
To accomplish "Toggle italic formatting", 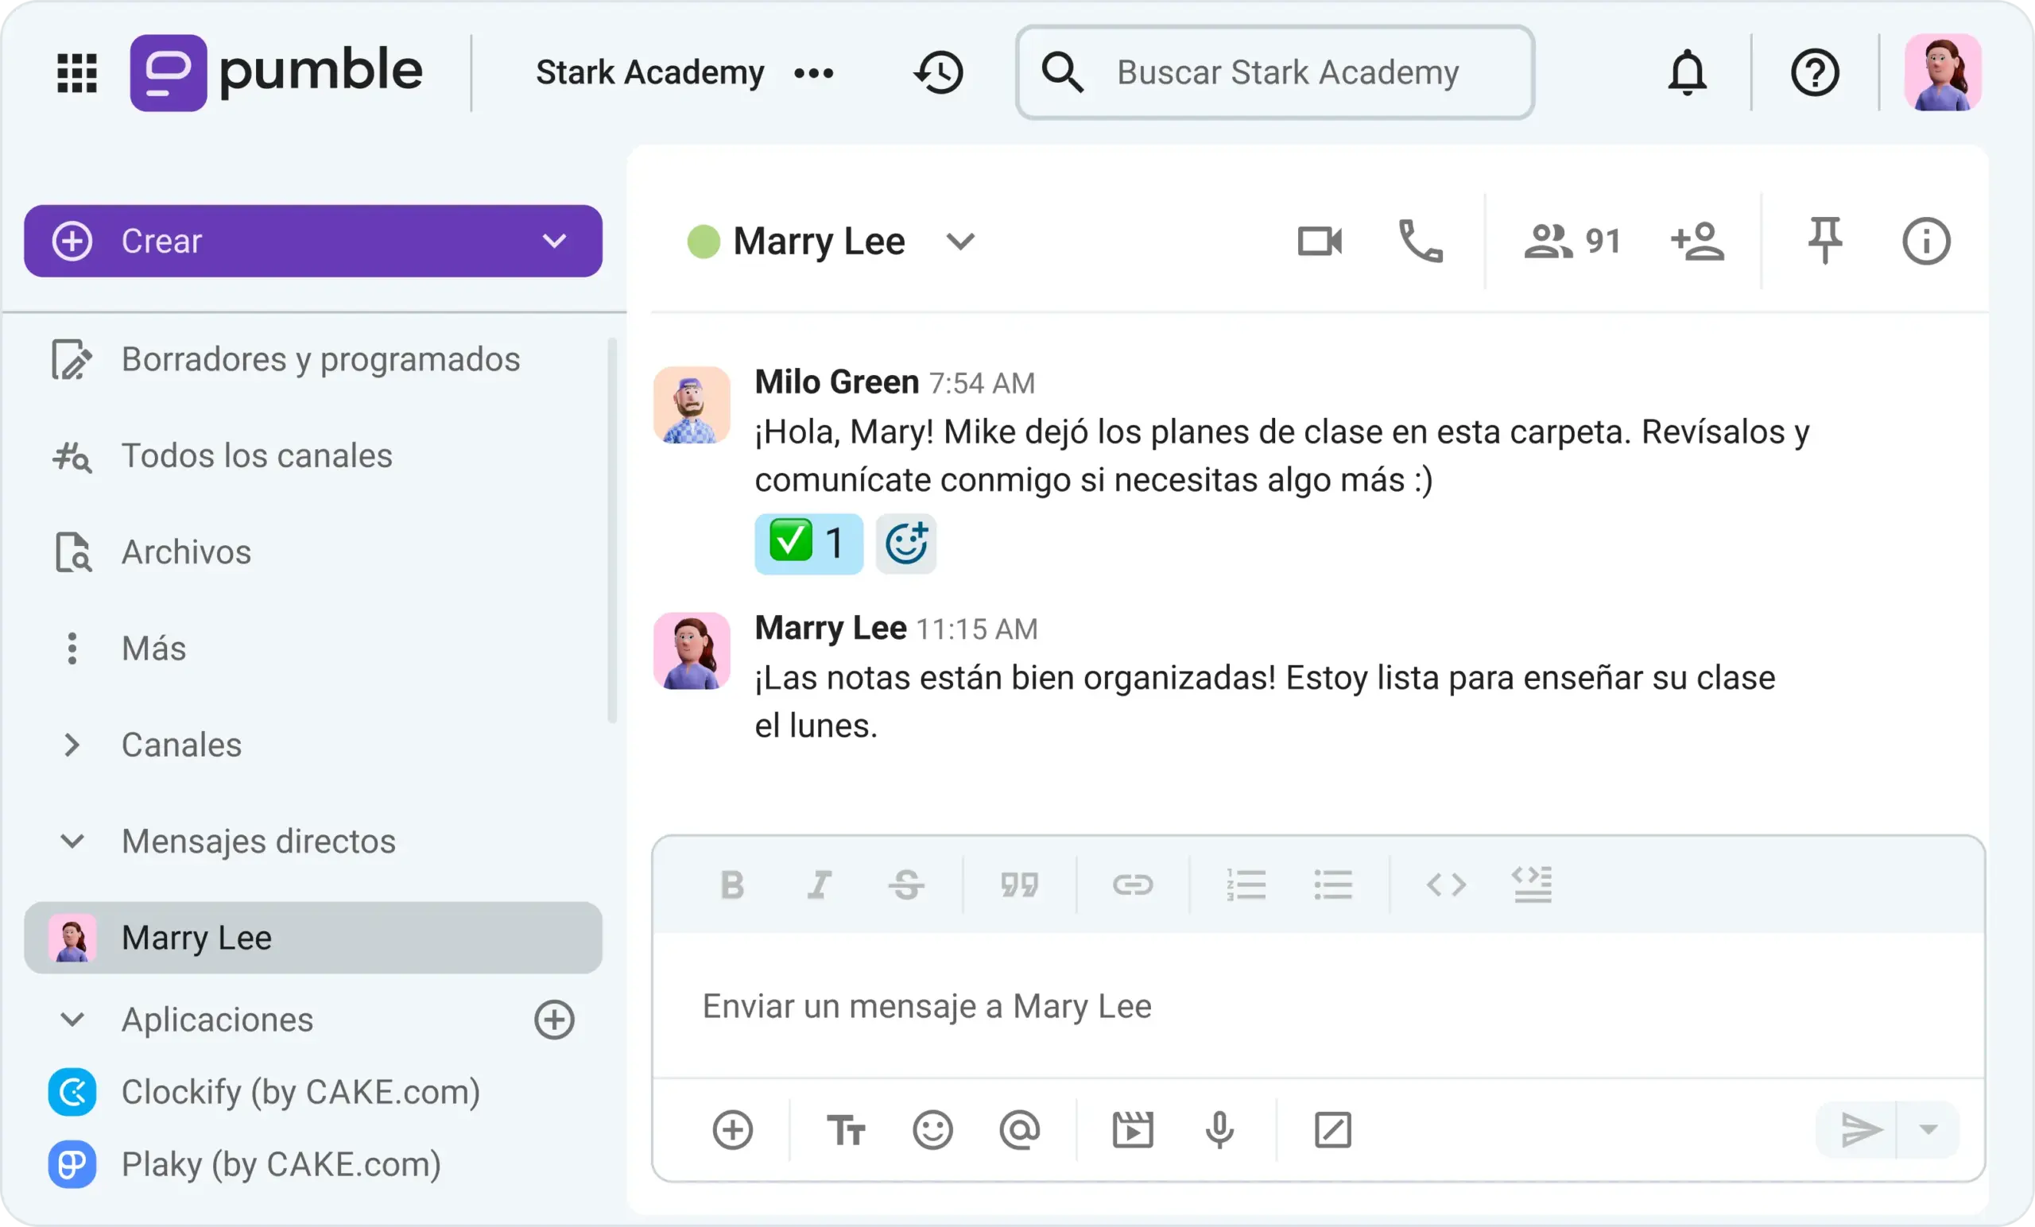I will pos(820,885).
